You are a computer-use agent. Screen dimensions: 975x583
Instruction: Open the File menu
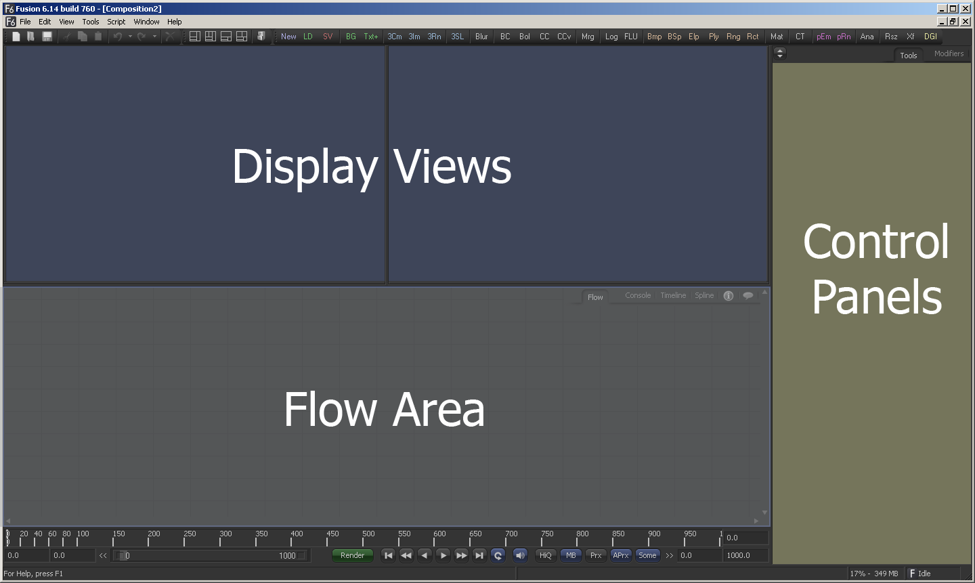[25, 22]
